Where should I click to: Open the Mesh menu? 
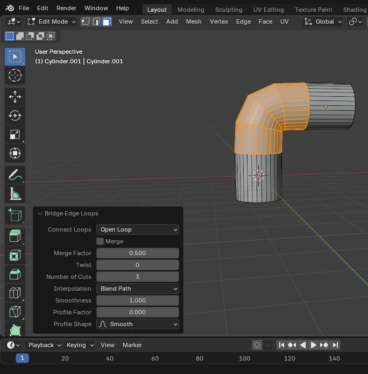tap(194, 21)
